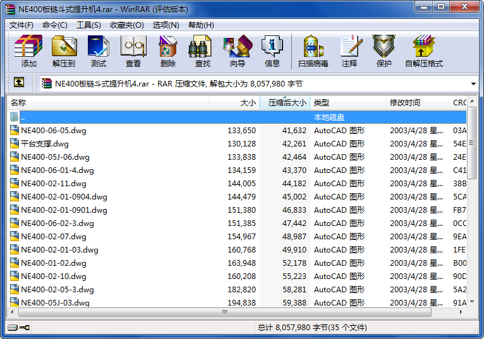This screenshot has height=339, width=484.
Task: Close the WinRAR window
Action: pos(464,7)
